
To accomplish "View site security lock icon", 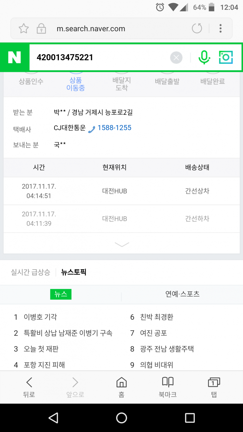I will [x=41, y=29].
